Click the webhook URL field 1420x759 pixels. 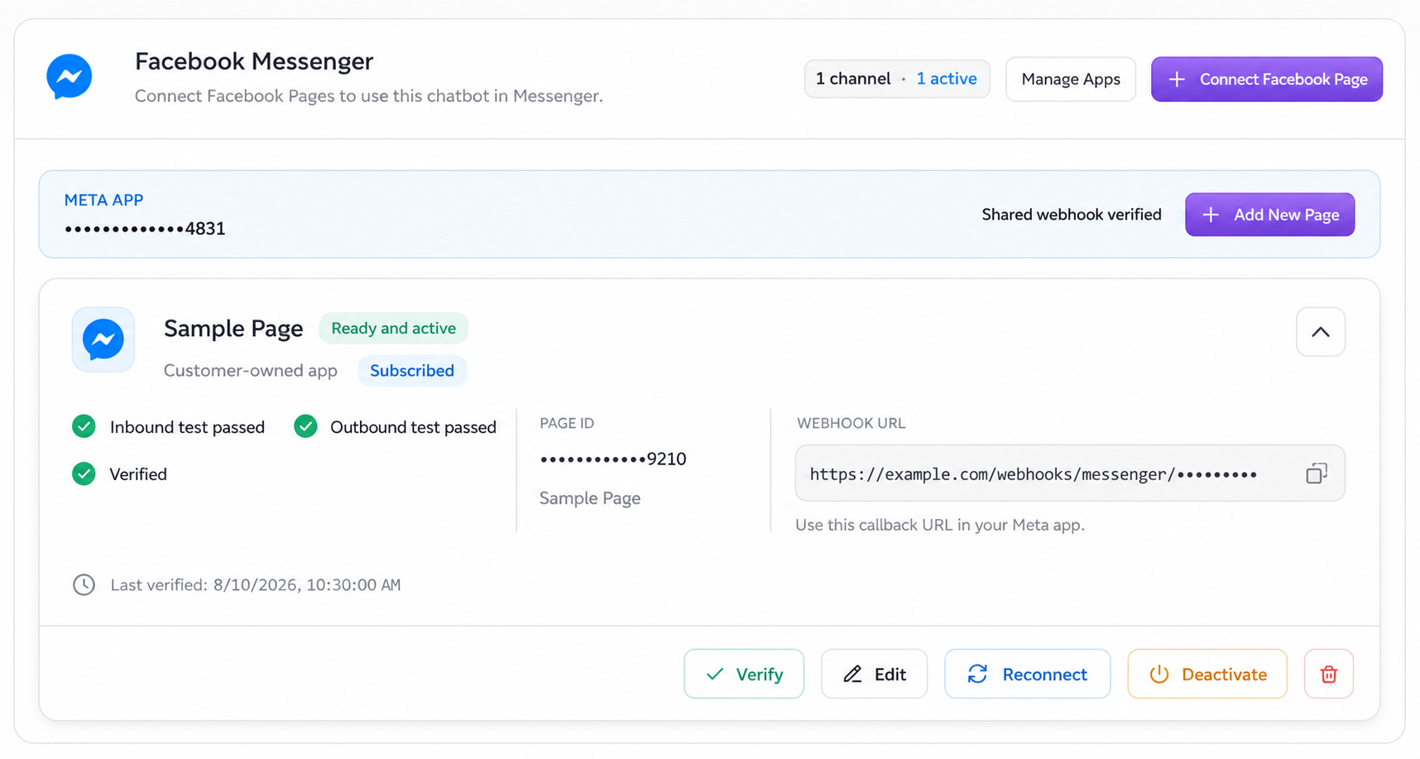click(1070, 473)
